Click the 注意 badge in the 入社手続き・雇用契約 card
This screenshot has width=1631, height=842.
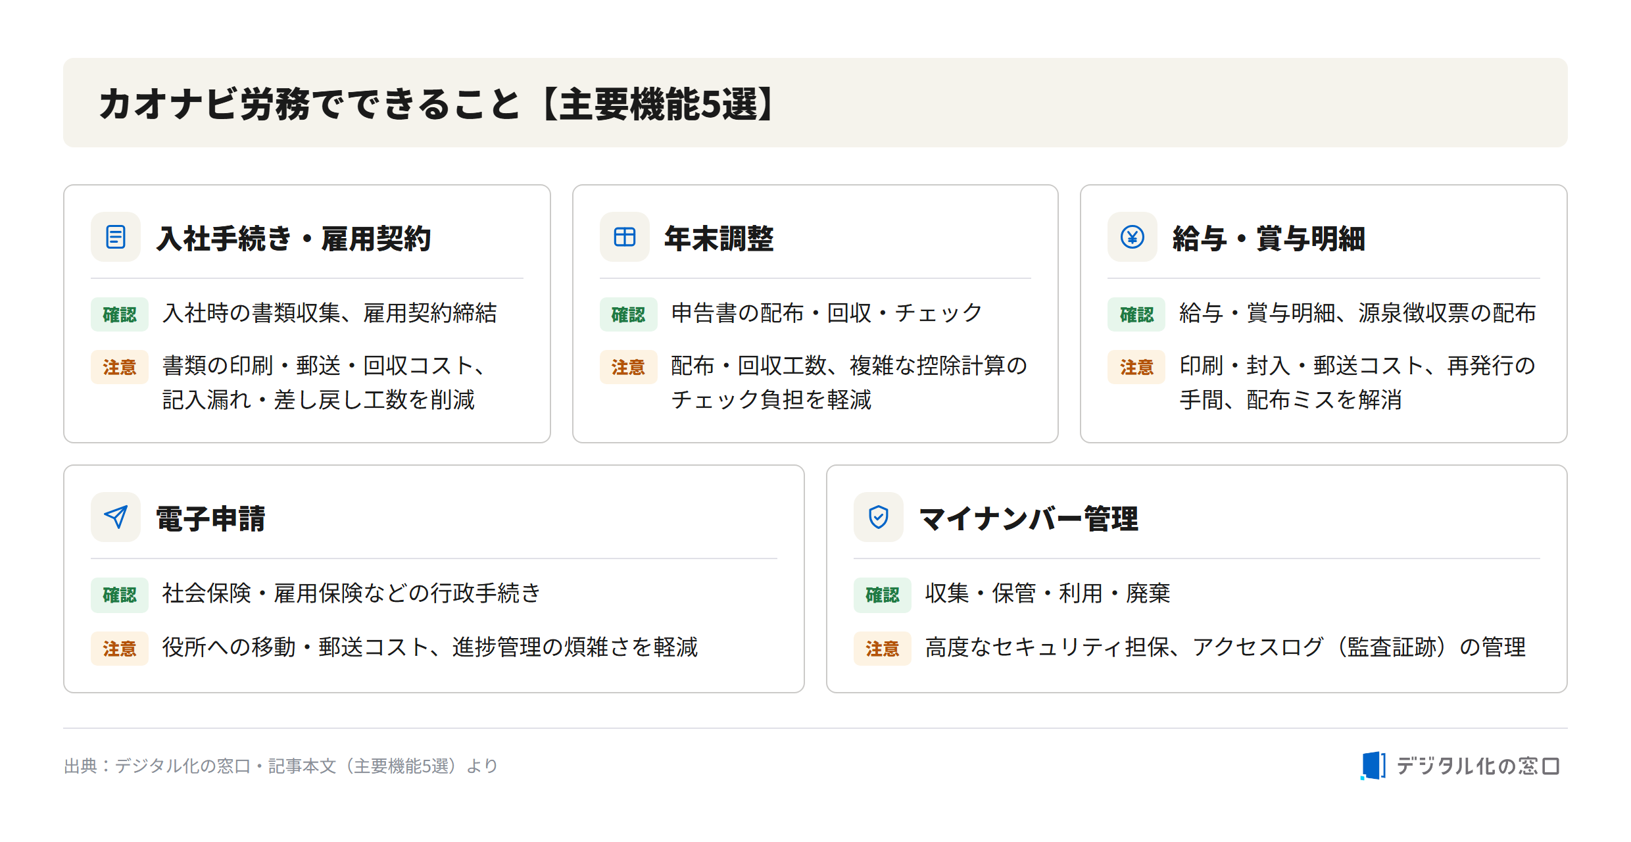coord(120,367)
